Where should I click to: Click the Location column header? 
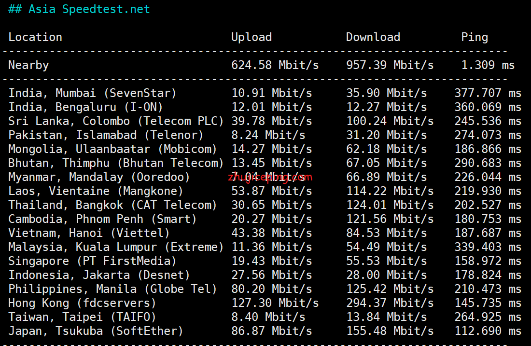click(35, 37)
